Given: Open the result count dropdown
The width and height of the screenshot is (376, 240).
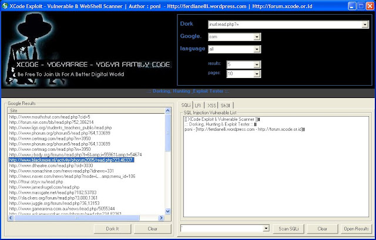Looking at the screenshot, I should click(257, 65).
